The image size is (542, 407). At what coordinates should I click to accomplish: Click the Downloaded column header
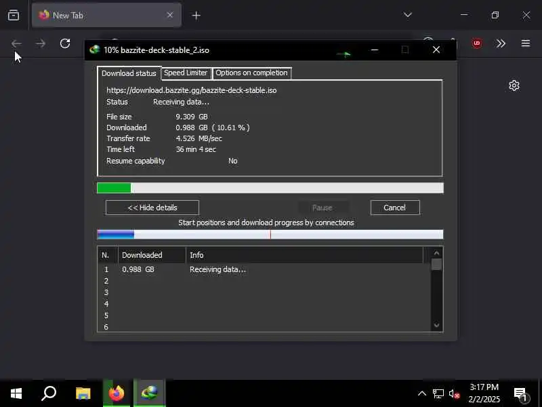(152, 255)
